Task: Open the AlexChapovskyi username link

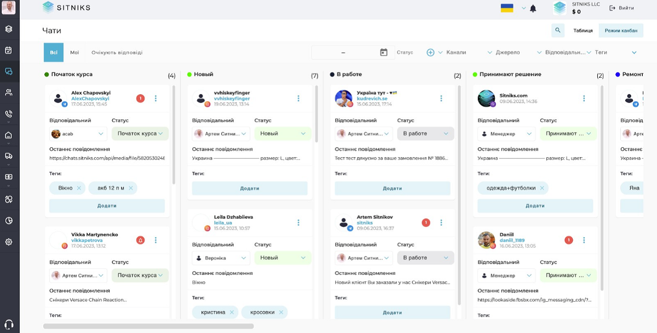Action: pyautogui.click(x=90, y=99)
